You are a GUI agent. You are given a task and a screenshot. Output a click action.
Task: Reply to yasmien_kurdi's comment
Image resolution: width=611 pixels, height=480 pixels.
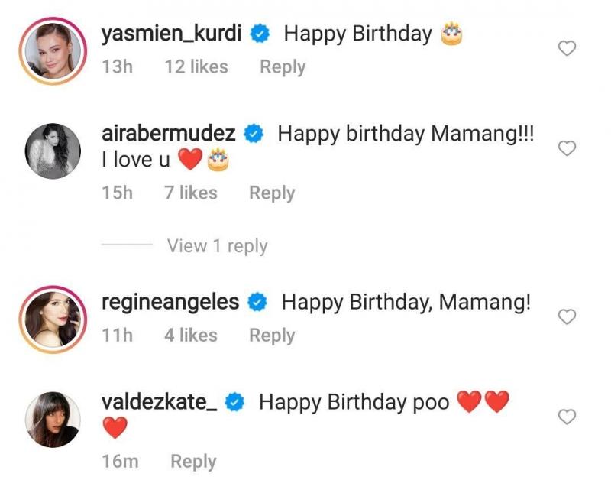[x=283, y=67]
